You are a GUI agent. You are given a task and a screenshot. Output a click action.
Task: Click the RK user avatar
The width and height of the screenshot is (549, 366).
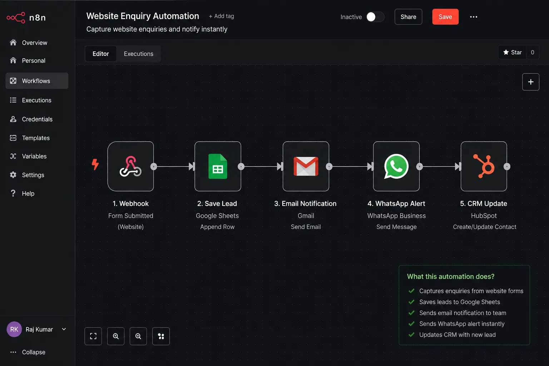click(14, 329)
